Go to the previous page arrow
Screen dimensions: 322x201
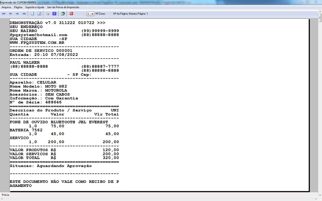[10, 14]
